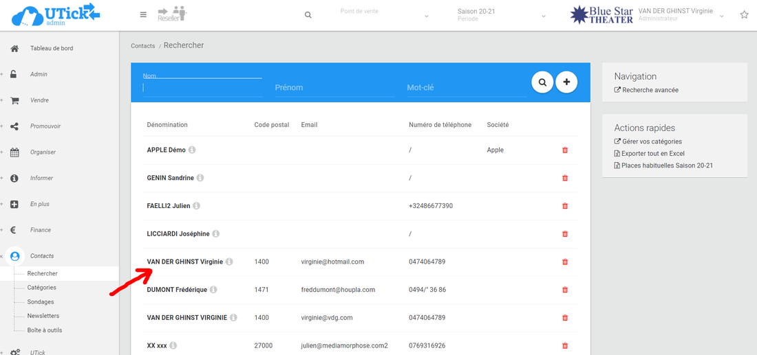Delete the APPLE Démo contact

click(x=565, y=150)
